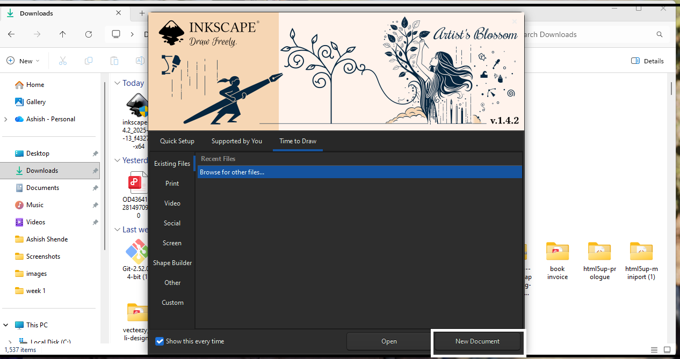Image resolution: width=680 pixels, height=359 pixels.
Task: Select Browse for other files row
Action: pyautogui.click(x=359, y=172)
